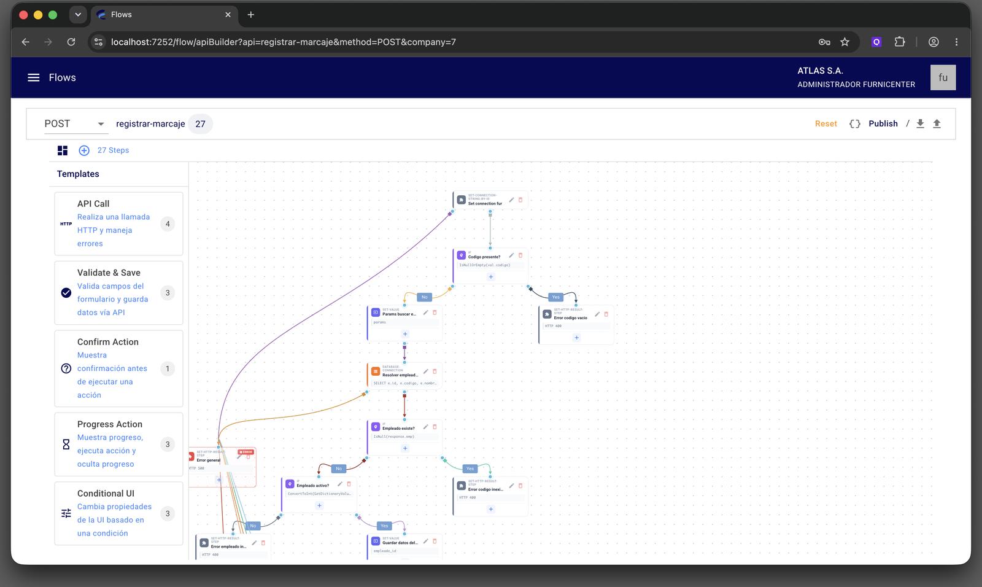
Task: Open the browser three-dot menu
Action: point(956,42)
